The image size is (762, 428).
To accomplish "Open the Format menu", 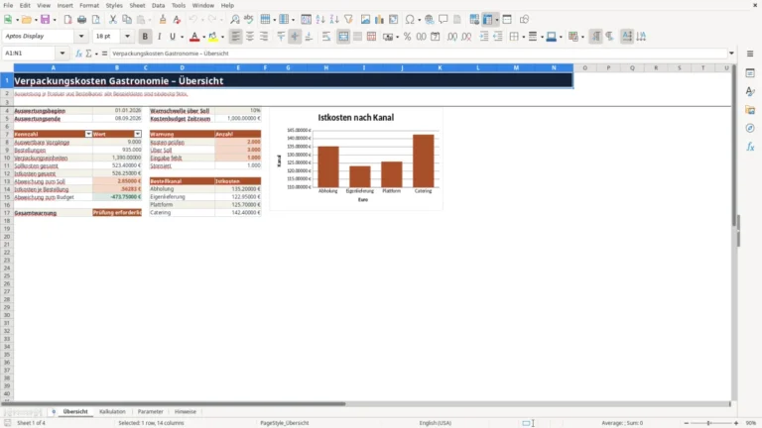I will 89,5.
